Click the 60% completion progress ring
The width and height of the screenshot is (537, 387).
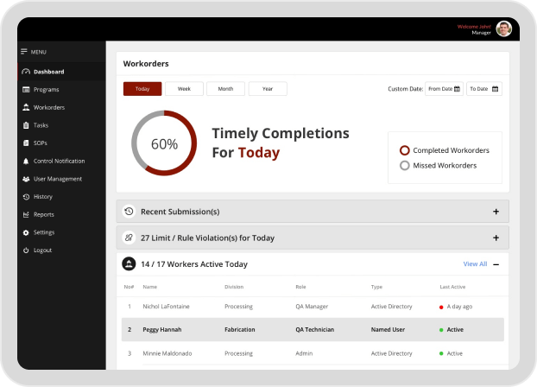click(164, 144)
